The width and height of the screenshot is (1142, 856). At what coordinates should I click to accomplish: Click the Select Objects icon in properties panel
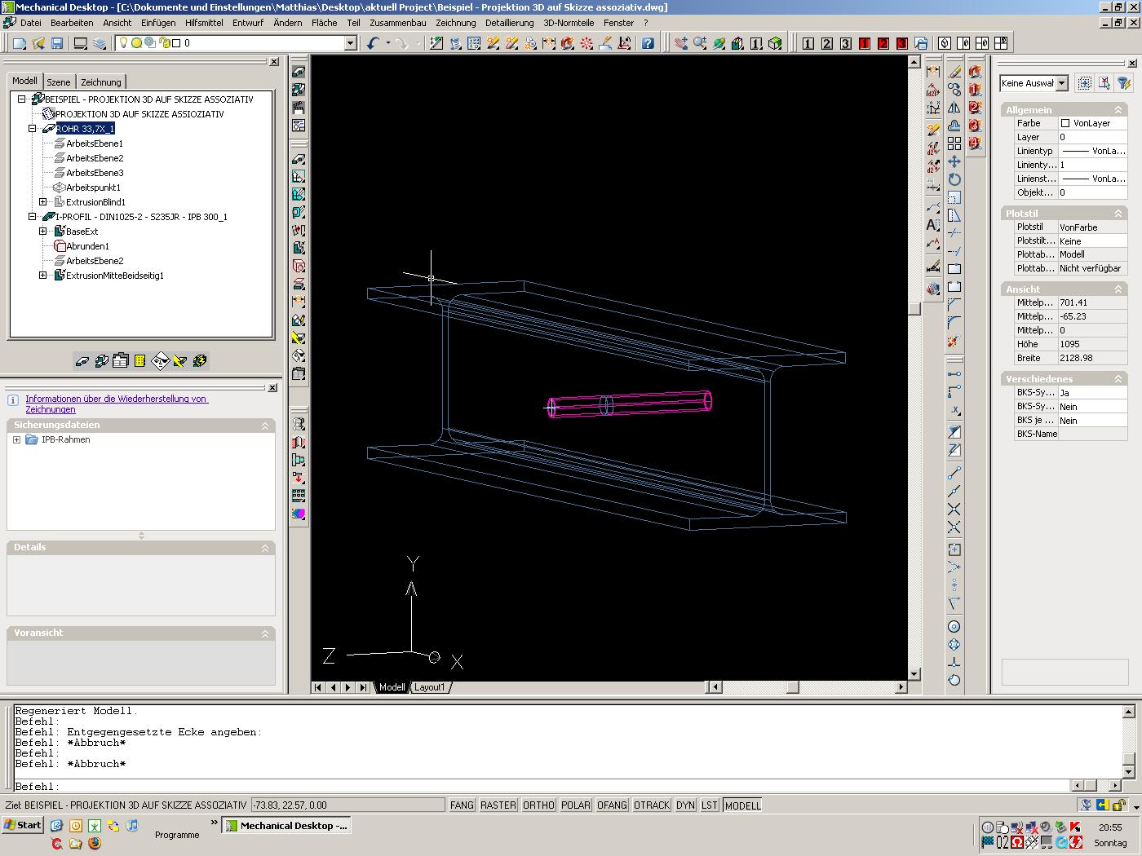[x=1104, y=83]
